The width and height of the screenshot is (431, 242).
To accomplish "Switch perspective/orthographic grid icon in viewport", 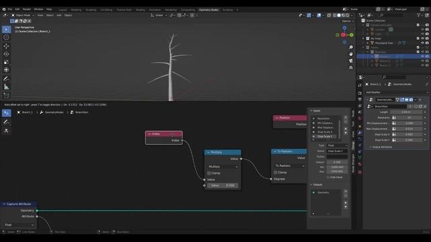I will coord(351,67).
